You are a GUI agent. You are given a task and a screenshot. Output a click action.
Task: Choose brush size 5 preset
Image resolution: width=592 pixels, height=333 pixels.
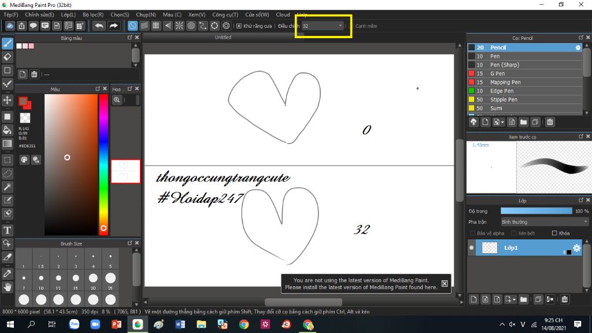[110, 258]
